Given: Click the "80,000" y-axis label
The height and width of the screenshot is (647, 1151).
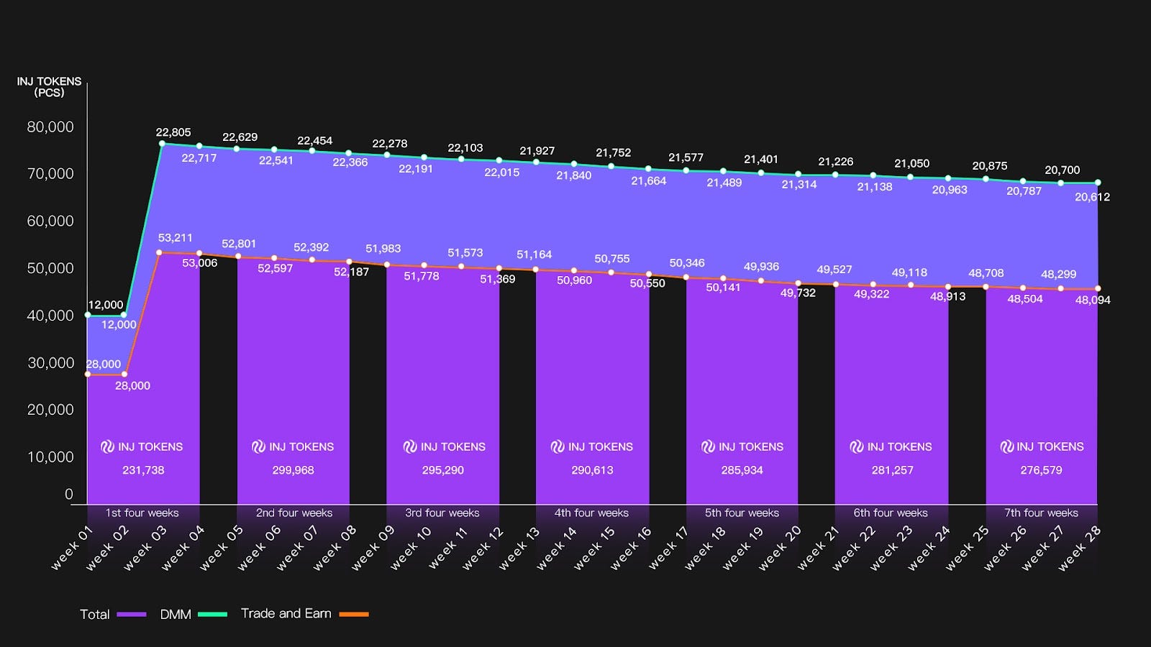Looking at the screenshot, I should (x=50, y=127).
